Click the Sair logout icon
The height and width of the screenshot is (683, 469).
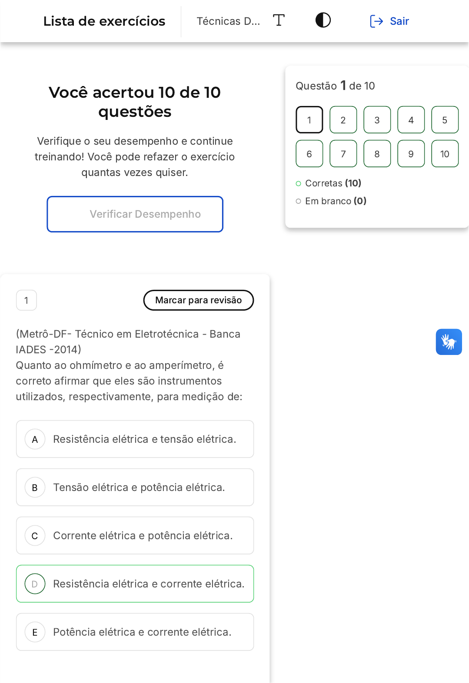[376, 21]
